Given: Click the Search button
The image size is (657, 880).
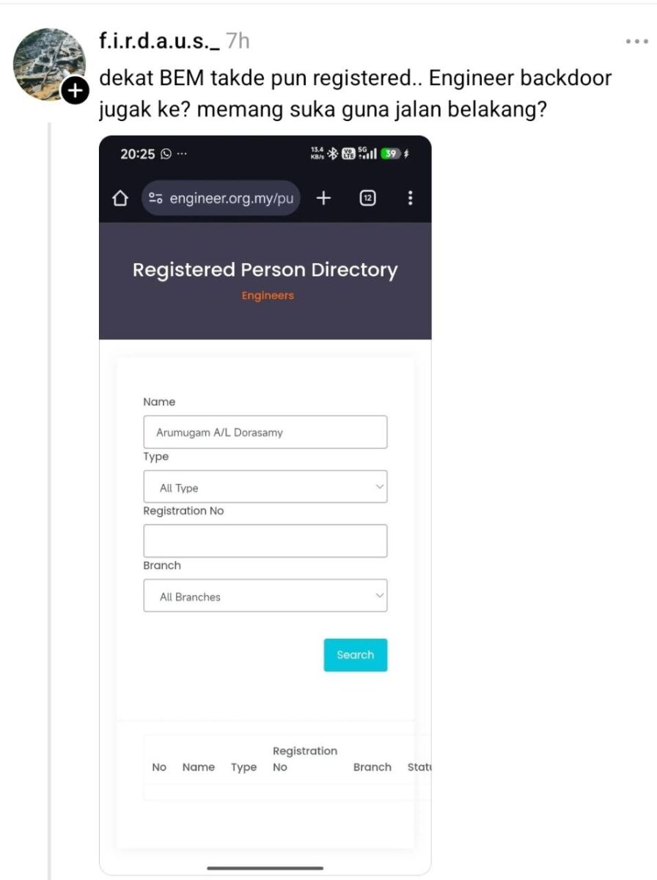Looking at the screenshot, I should (x=355, y=655).
